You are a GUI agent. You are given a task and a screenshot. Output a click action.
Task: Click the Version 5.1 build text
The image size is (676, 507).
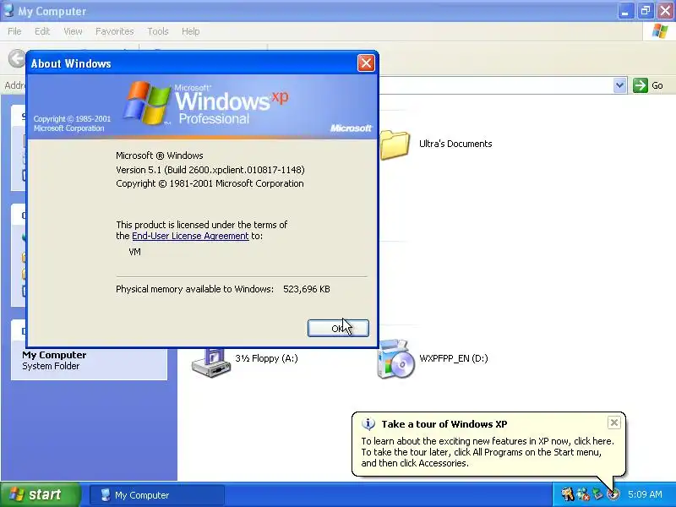tap(210, 170)
